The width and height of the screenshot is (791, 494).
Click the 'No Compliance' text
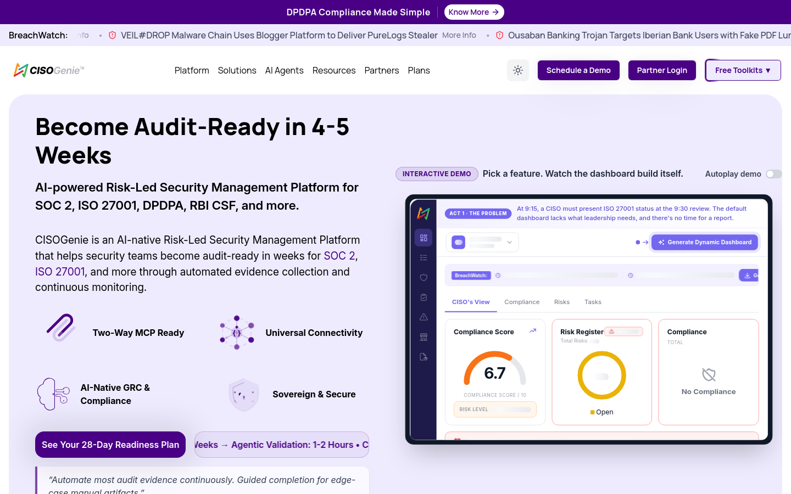click(x=709, y=391)
